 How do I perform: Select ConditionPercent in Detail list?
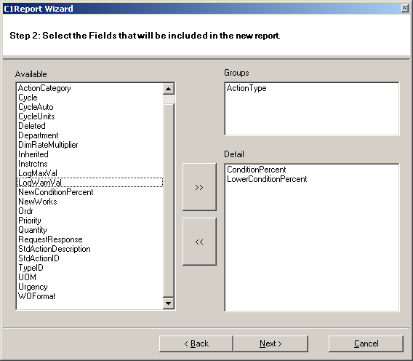pyautogui.click(x=256, y=170)
